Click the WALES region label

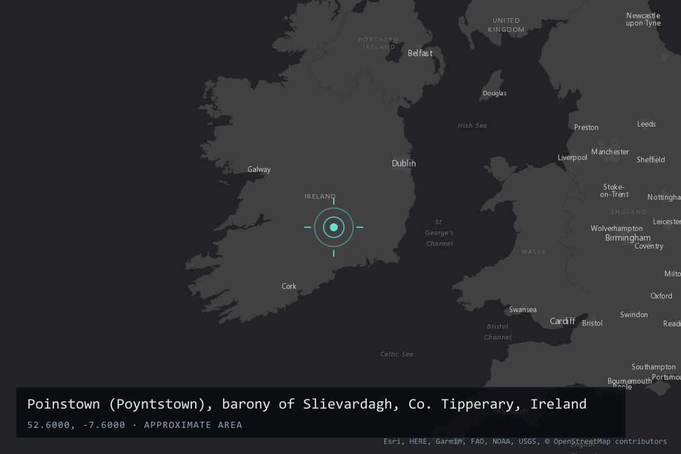pos(533,252)
